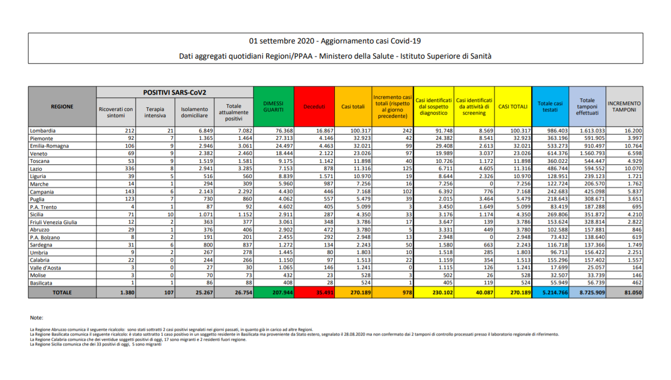
Task: Click the blue Totale casi testati header
Action: [550, 106]
